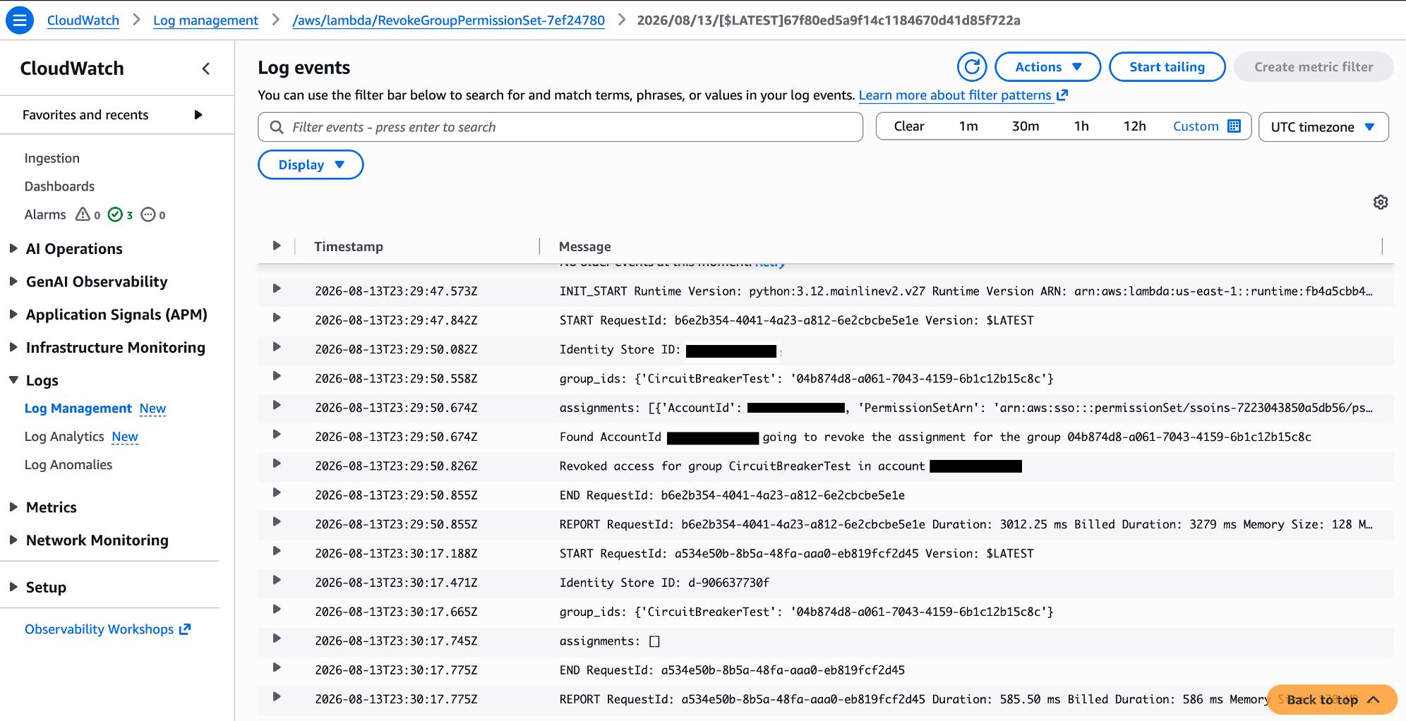
Task: Click the alarms OK status icon
Action: pos(115,214)
